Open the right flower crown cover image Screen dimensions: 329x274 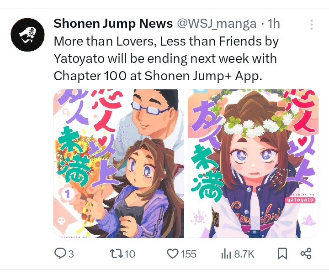coord(253,164)
